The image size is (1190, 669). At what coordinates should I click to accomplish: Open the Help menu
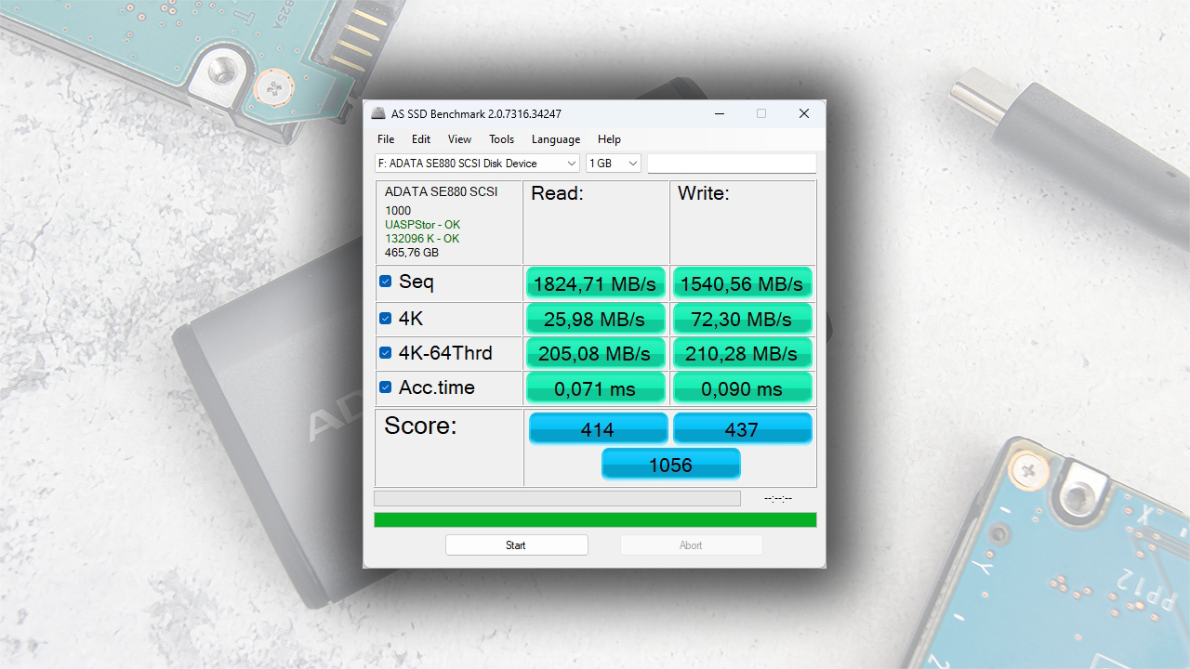point(609,139)
